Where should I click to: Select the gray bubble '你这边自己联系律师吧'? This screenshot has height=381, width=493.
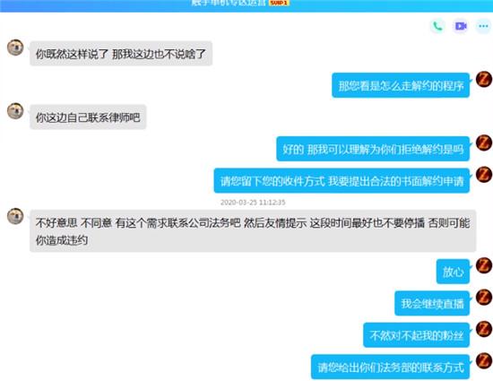88,117
